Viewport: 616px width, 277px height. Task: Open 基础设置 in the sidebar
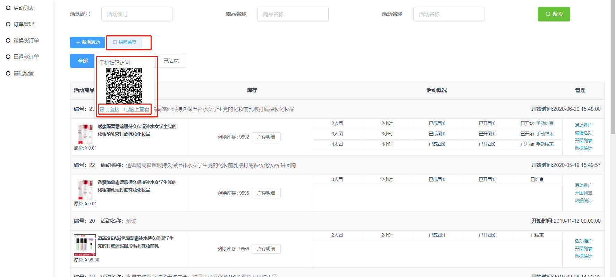pyautogui.click(x=24, y=73)
